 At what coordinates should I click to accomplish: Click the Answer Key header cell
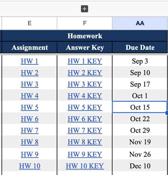pyautogui.click(x=85, y=47)
